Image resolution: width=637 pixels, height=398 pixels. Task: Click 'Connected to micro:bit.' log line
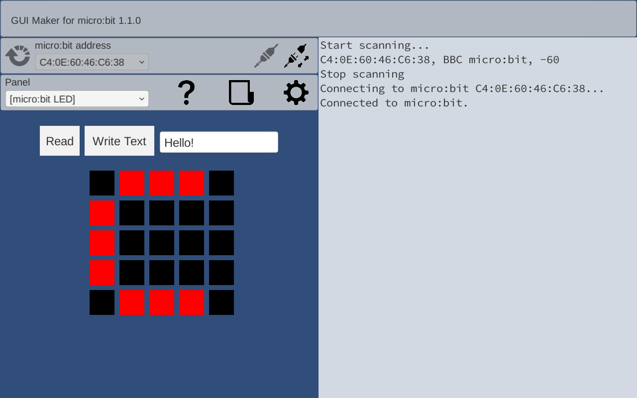pyautogui.click(x=394, y=103)
